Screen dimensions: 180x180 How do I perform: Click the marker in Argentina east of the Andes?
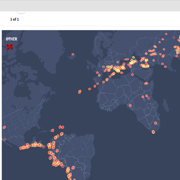(x=73, y=168)
